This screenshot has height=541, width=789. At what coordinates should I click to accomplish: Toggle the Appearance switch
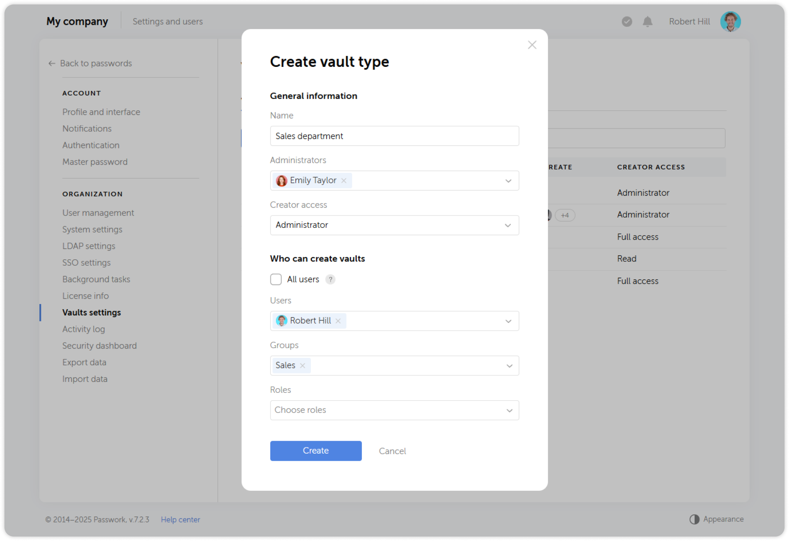pos(694,519)
